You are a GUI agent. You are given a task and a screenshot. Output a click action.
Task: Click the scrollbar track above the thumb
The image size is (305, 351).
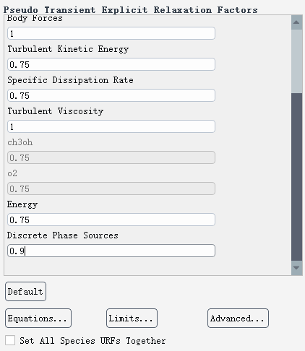coord(296,61)
